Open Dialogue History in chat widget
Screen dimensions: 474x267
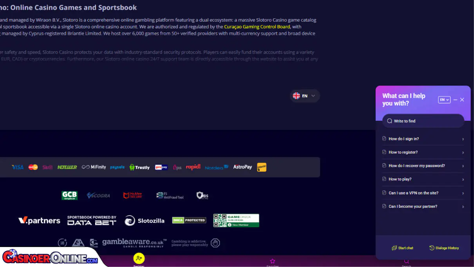(444, 248)
